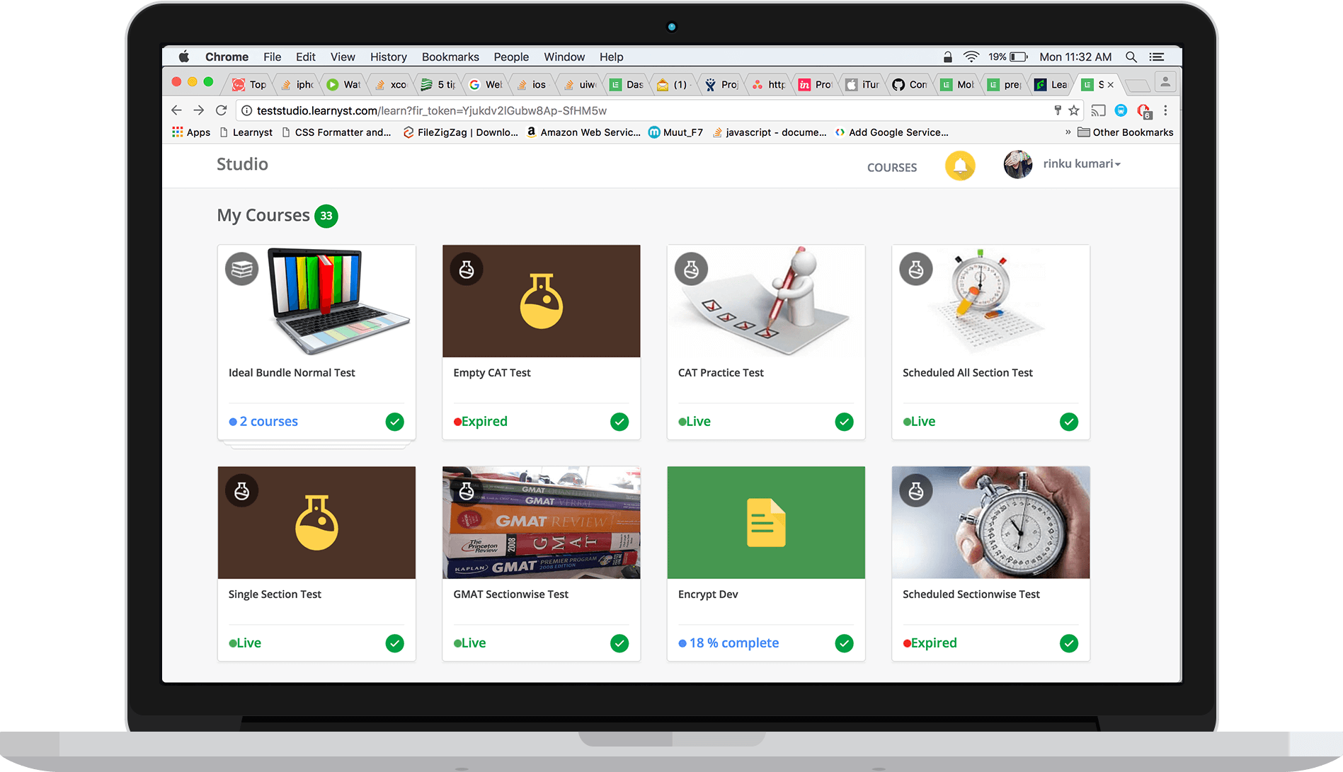Click the COURSES navigation link

891,168
